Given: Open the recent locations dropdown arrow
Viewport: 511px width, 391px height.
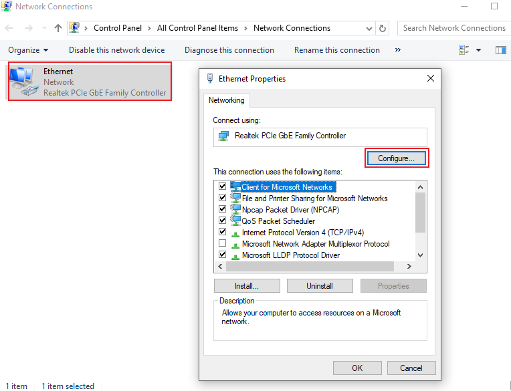Looking at the screenshot, I should click(x=44, y=28).
